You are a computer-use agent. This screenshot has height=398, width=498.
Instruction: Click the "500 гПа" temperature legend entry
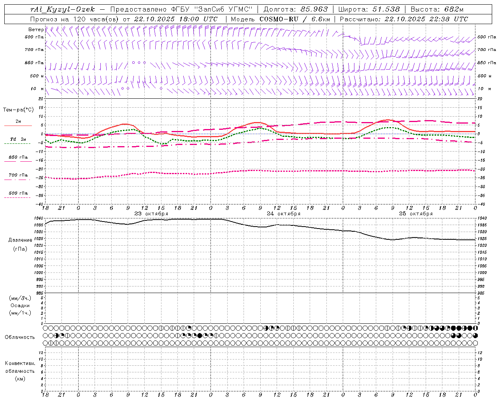coord(18,193)
